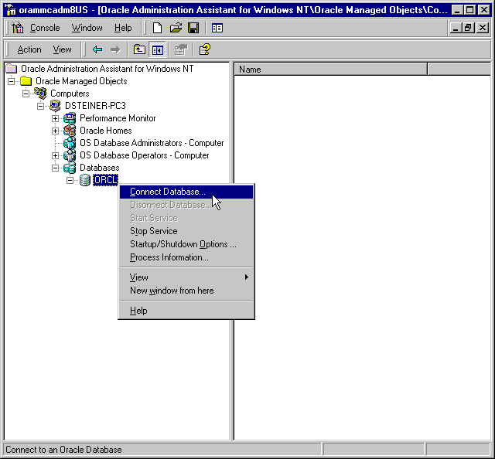Click the Help icon in the toolbar

(204, 49)
